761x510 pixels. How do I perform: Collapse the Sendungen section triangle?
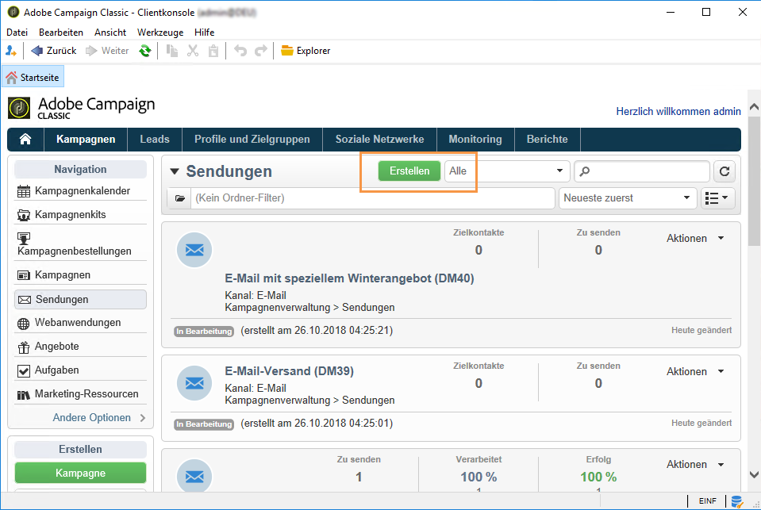175,171
